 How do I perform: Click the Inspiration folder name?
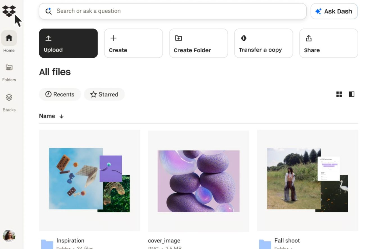coord(70,241)
